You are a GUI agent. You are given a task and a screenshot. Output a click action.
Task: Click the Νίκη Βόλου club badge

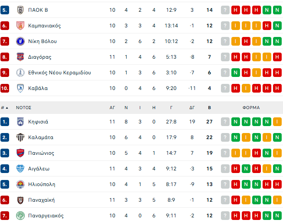click(x=20, y=41)
